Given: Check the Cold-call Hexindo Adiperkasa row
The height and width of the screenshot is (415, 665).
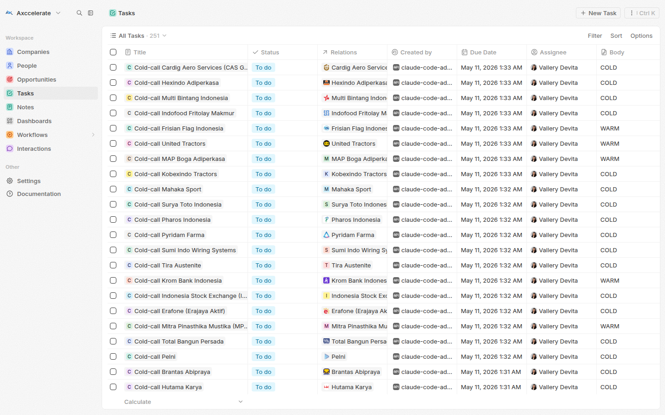Looking at the screenshot, I should pos(113,83).
